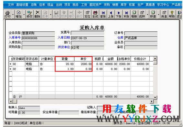The image size is (183, 127).
Task: Click the 入库日期 field 2007-06-29
Action: (87, 38)
